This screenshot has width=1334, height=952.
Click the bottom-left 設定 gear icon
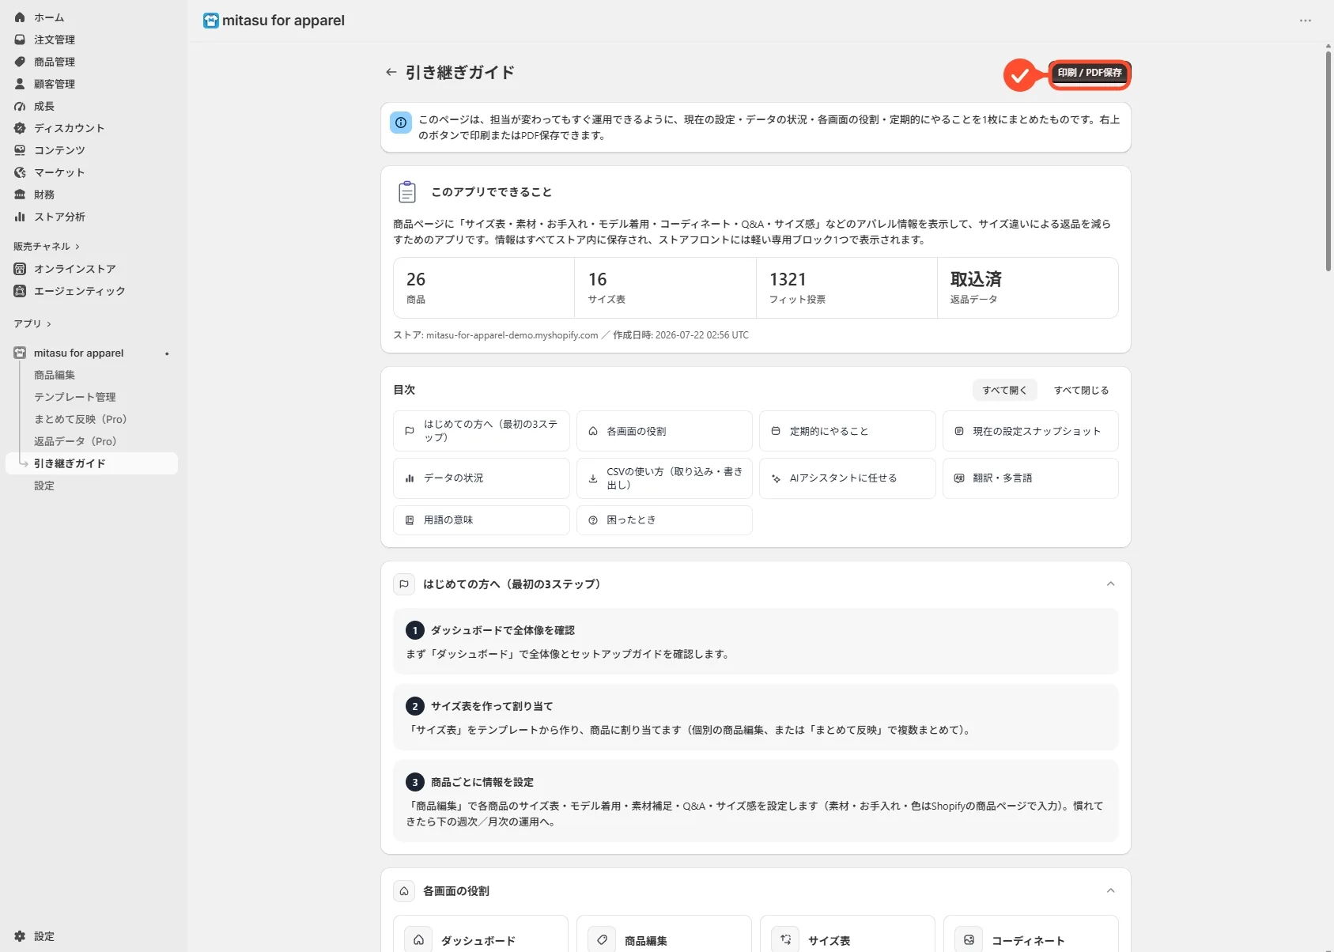coord(20,936)
